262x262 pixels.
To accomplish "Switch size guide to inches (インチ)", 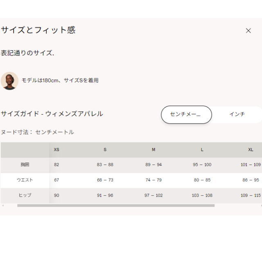I will [237, 115].
